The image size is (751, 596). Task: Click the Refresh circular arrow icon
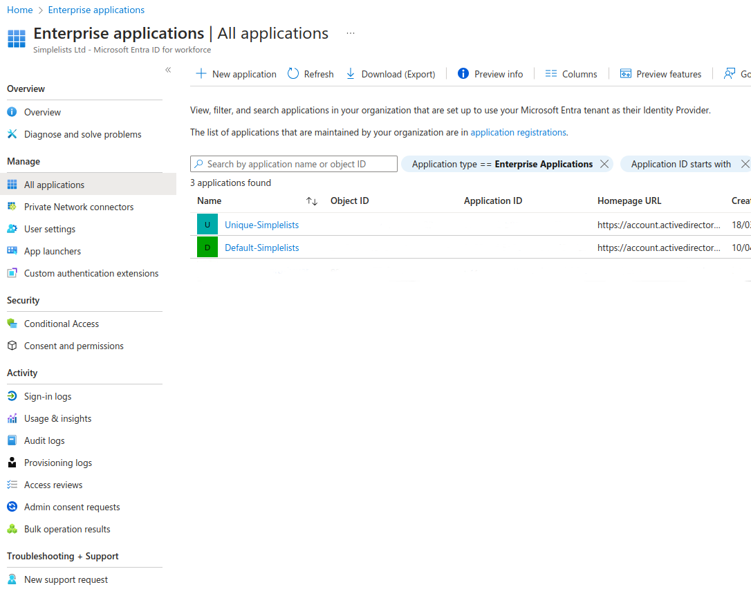coord(293,74)
